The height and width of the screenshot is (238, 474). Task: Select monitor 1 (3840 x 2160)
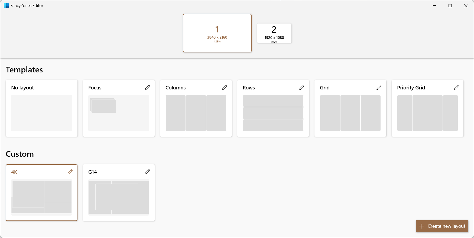(x=217, y=33)
